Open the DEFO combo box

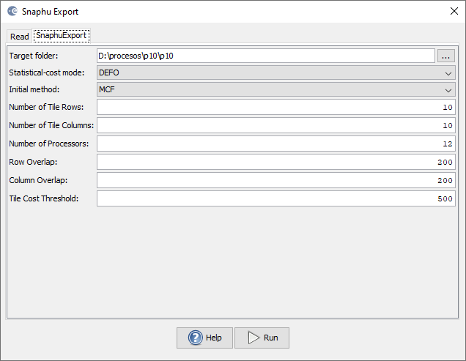pos(276,72)
